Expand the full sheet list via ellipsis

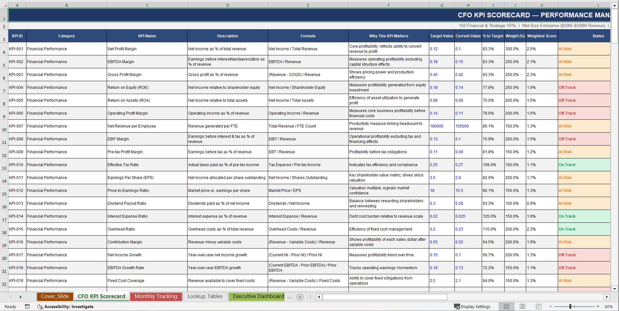click(290, 297)
